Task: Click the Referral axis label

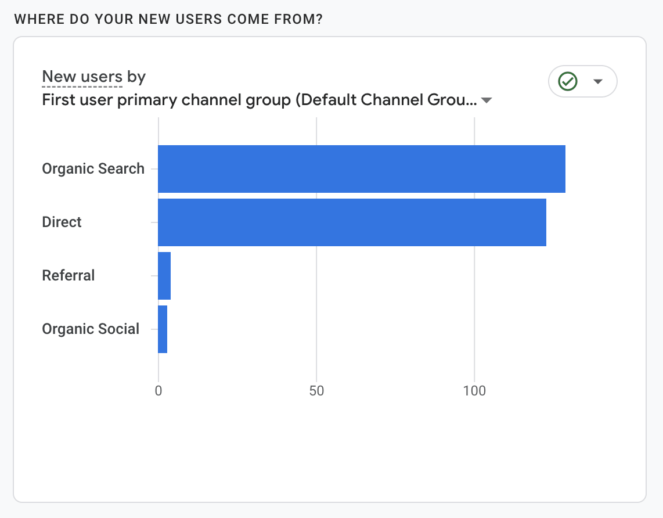Action: (x=69, y=276)
